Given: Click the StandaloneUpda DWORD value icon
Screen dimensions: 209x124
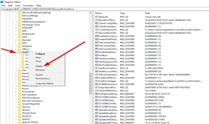Looking at the screenshot, I should (96, 110).
